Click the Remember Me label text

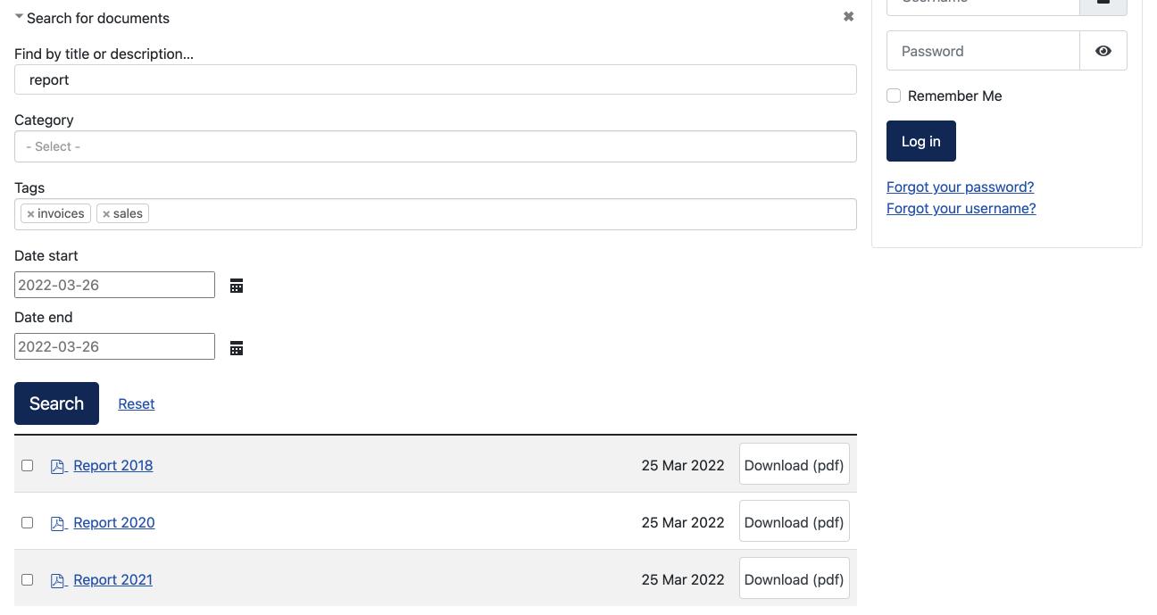click(x=955, y=96)
